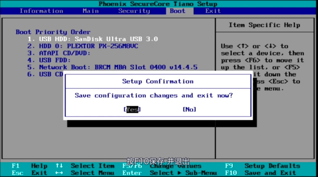Click the Setup Confirmation dialog title
The image size is (318, 177).
158,81
